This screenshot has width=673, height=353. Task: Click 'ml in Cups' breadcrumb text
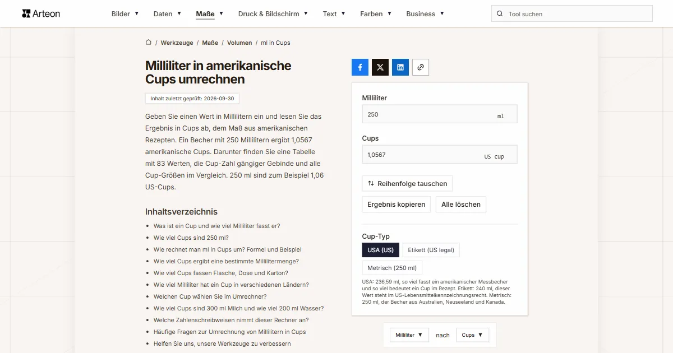click(x=275, y=43)
